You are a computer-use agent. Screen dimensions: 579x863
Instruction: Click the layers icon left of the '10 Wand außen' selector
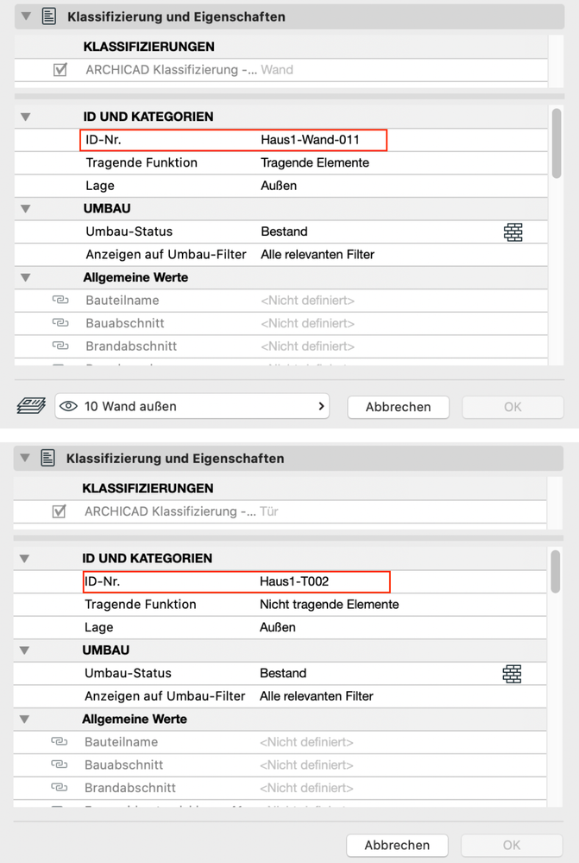pyautogui.click(x=31, y=406)
